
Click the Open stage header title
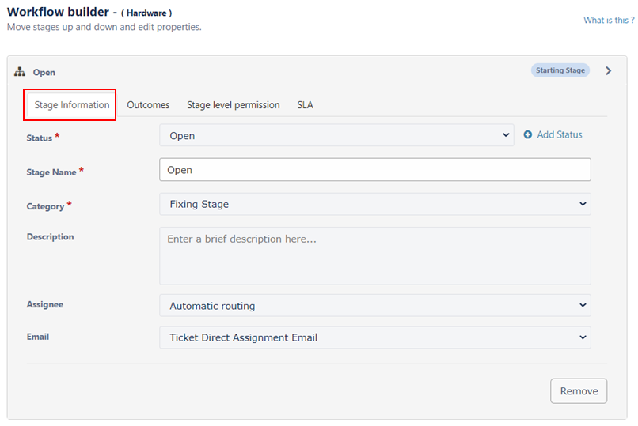pyautogui.click(x=44, y=72)
